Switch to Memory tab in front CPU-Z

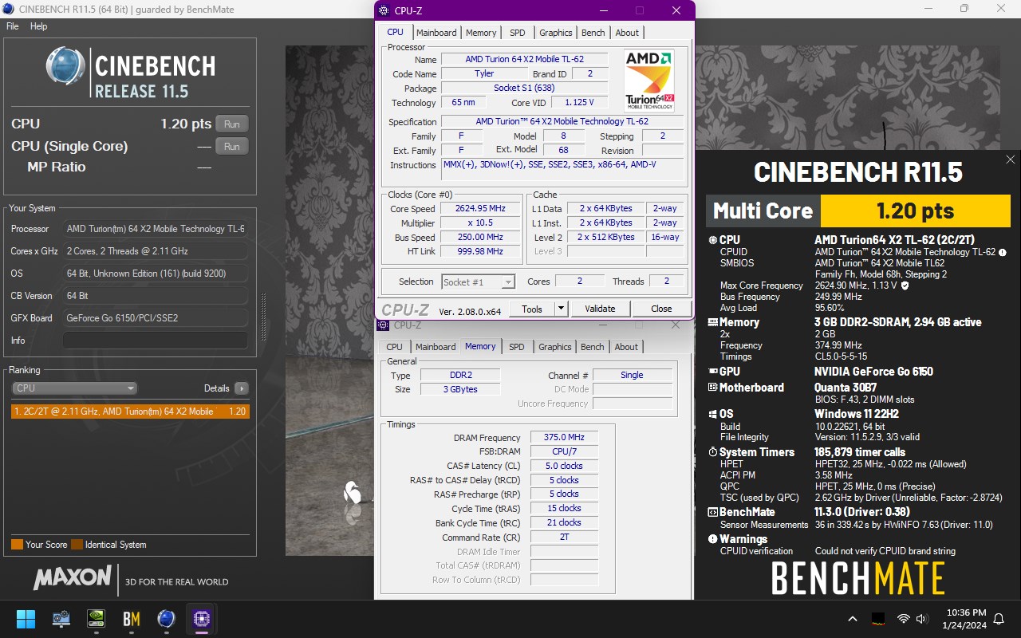click(481, 33)
